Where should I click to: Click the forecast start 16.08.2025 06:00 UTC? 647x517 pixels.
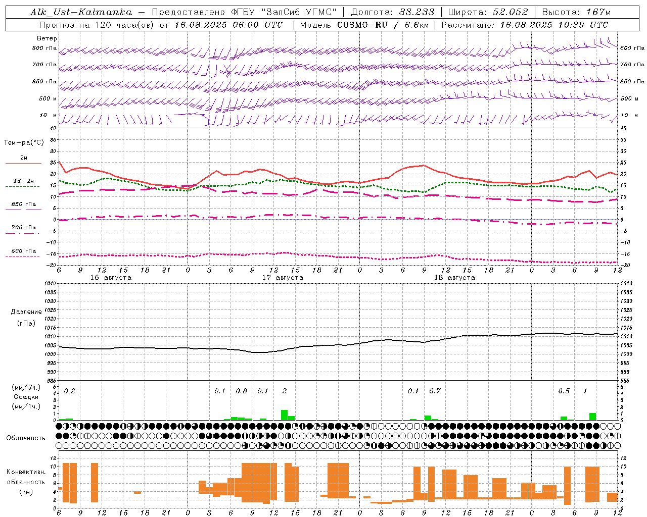[x=229, y=25]
